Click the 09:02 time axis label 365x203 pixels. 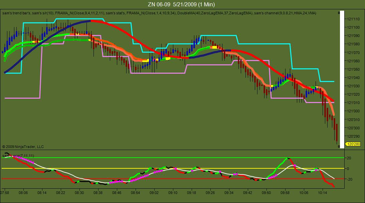coord(154,193)
